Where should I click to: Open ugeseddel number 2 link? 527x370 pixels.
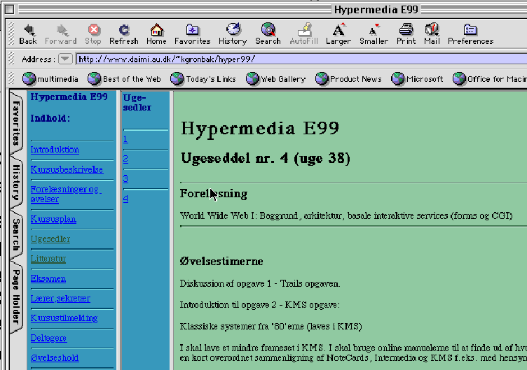click(x=125, y=159)
